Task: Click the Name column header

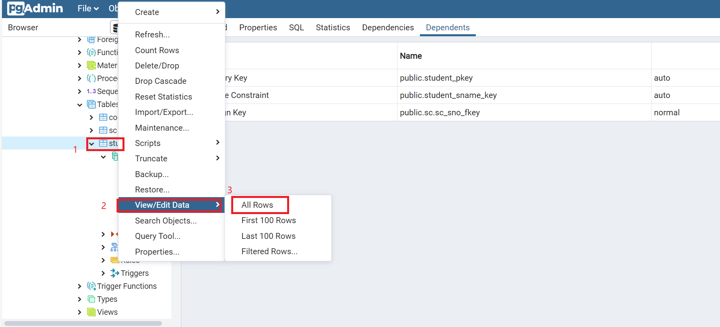Action: (x=524, y=56)
